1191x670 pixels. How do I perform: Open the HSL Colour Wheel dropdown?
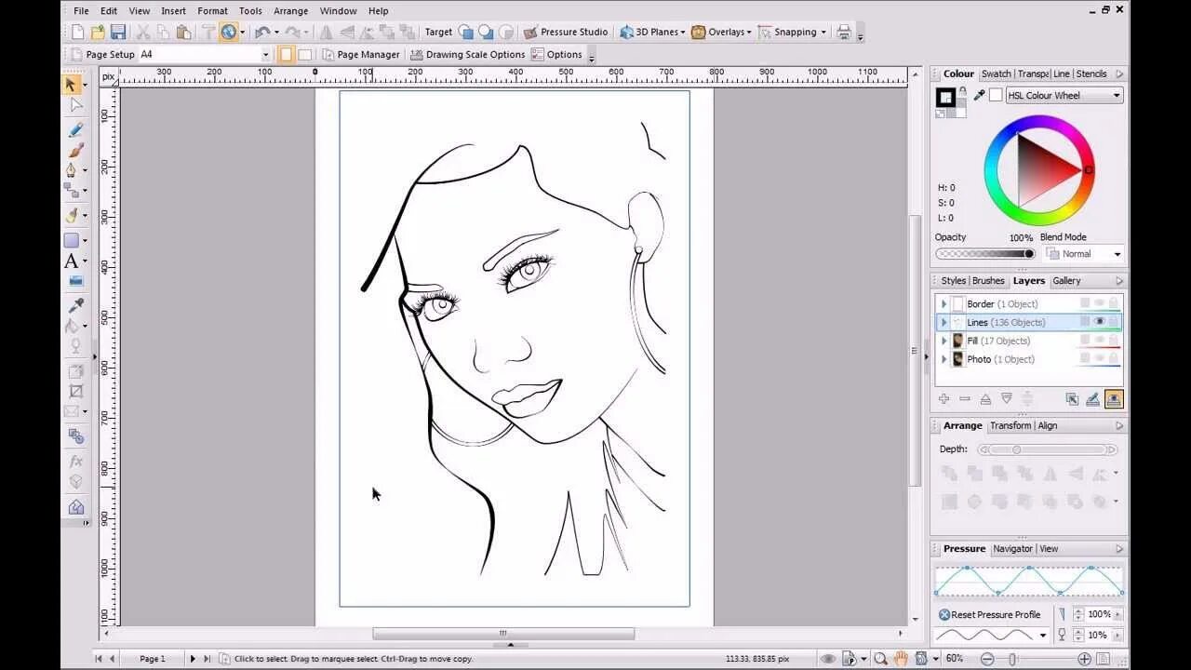(1064, 95)
